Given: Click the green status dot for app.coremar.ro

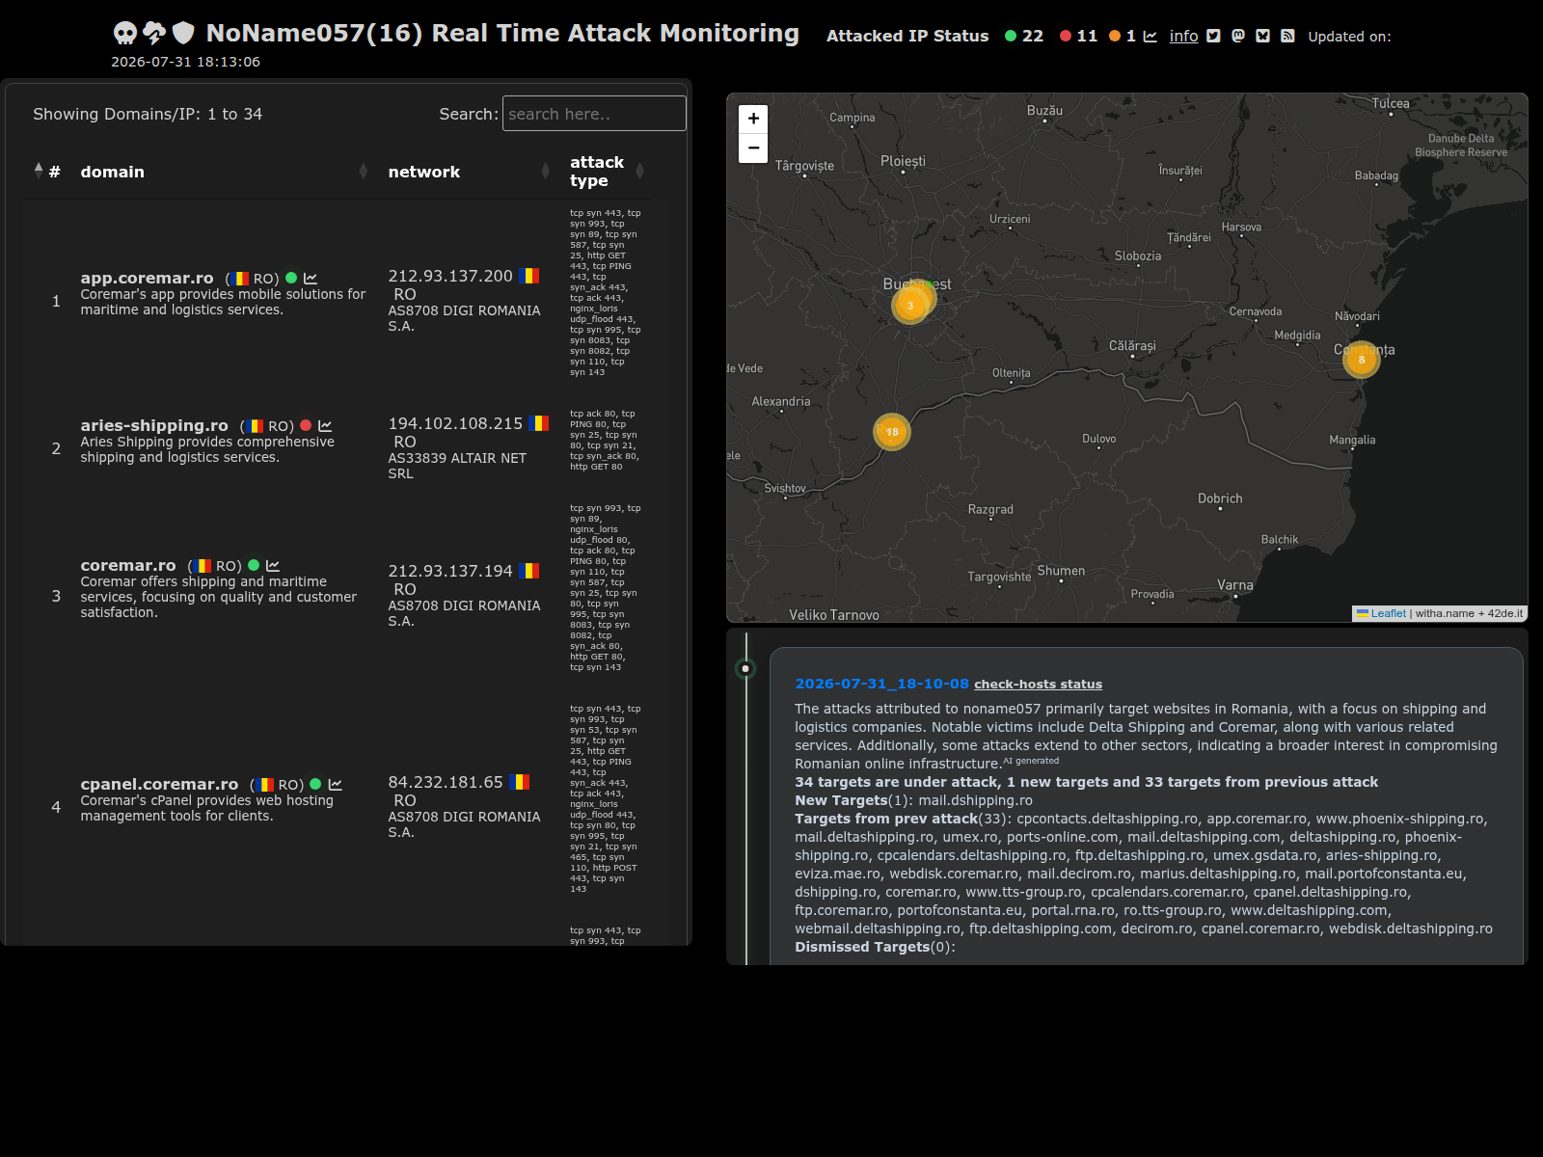Looking at the screenshot, I should [291, 278].
